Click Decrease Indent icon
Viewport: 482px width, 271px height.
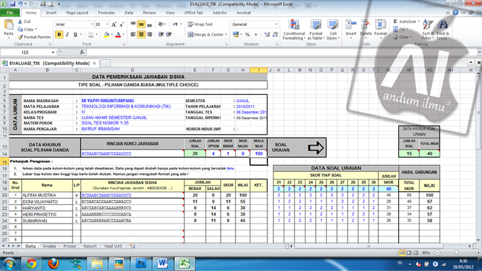pyautogui.click(x=161, y=34)
